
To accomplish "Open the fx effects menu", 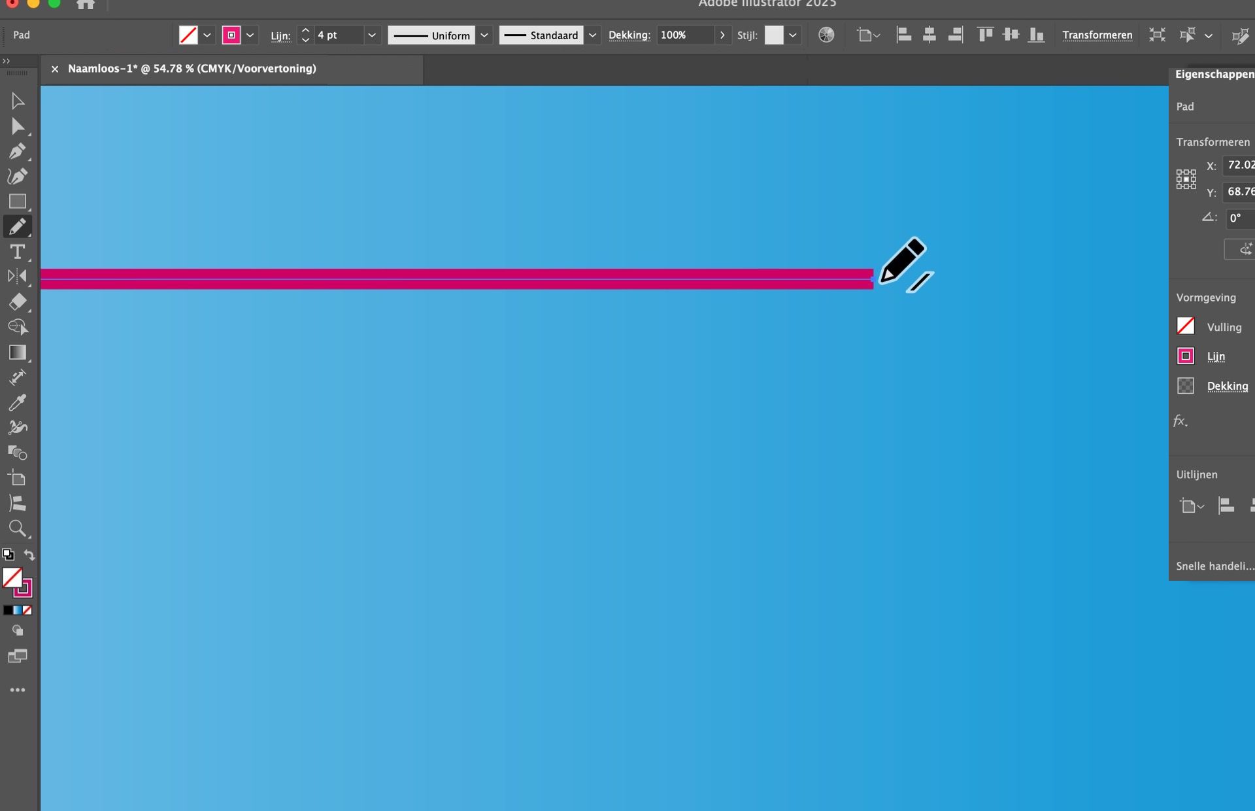I will tap(1180, 421).
